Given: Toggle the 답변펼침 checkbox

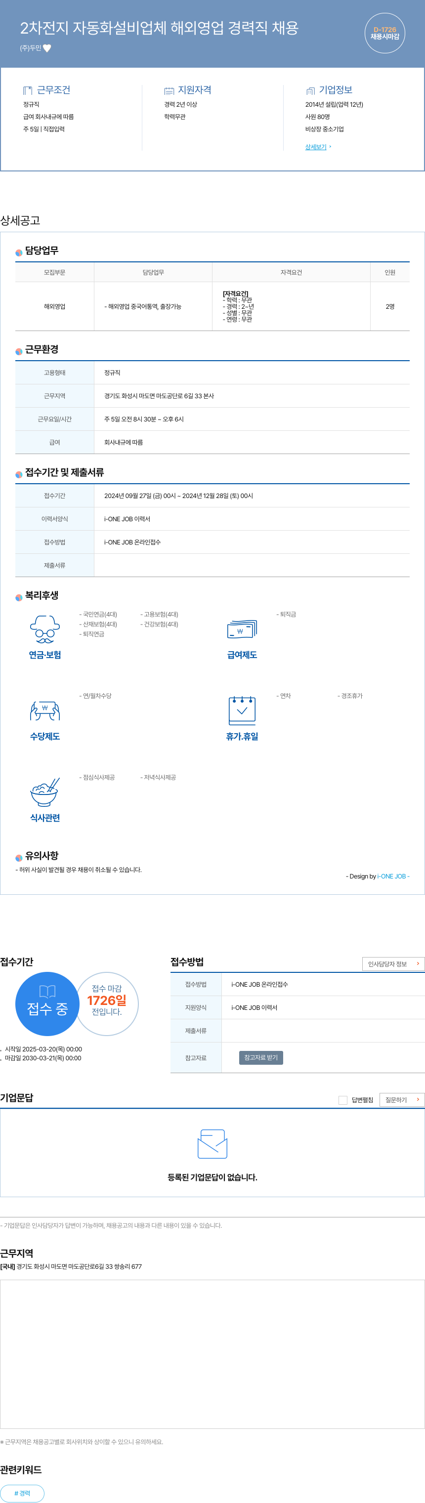Looking at the screenshot, I should (x=342, y=1100).
